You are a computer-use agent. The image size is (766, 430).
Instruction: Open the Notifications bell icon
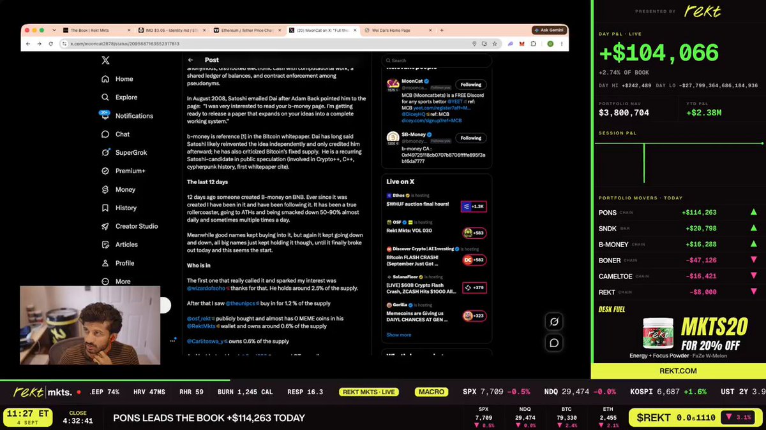[x=105, y=116]
